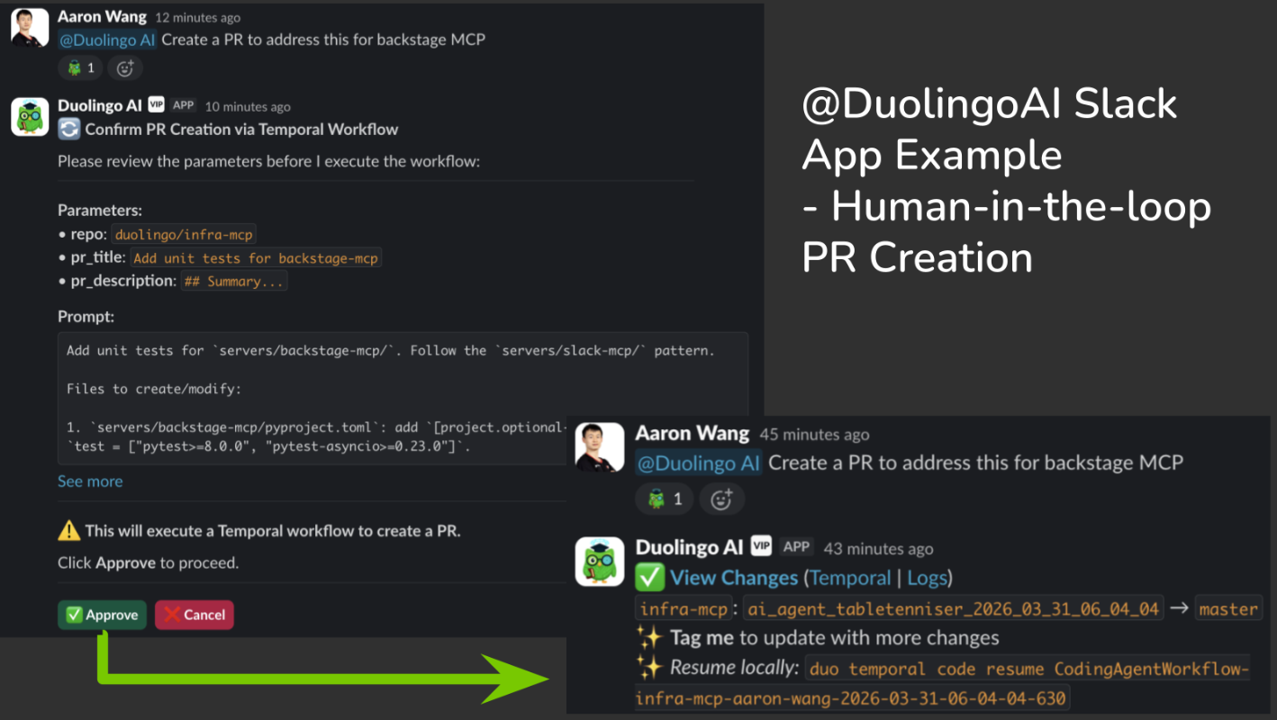The height and width of the screenshot is (720, 1277).
Task: Click sparkles icon beside Tag me
Action: 649,638
